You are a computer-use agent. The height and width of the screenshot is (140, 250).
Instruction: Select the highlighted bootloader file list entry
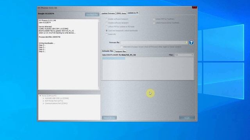pos(114,58)
